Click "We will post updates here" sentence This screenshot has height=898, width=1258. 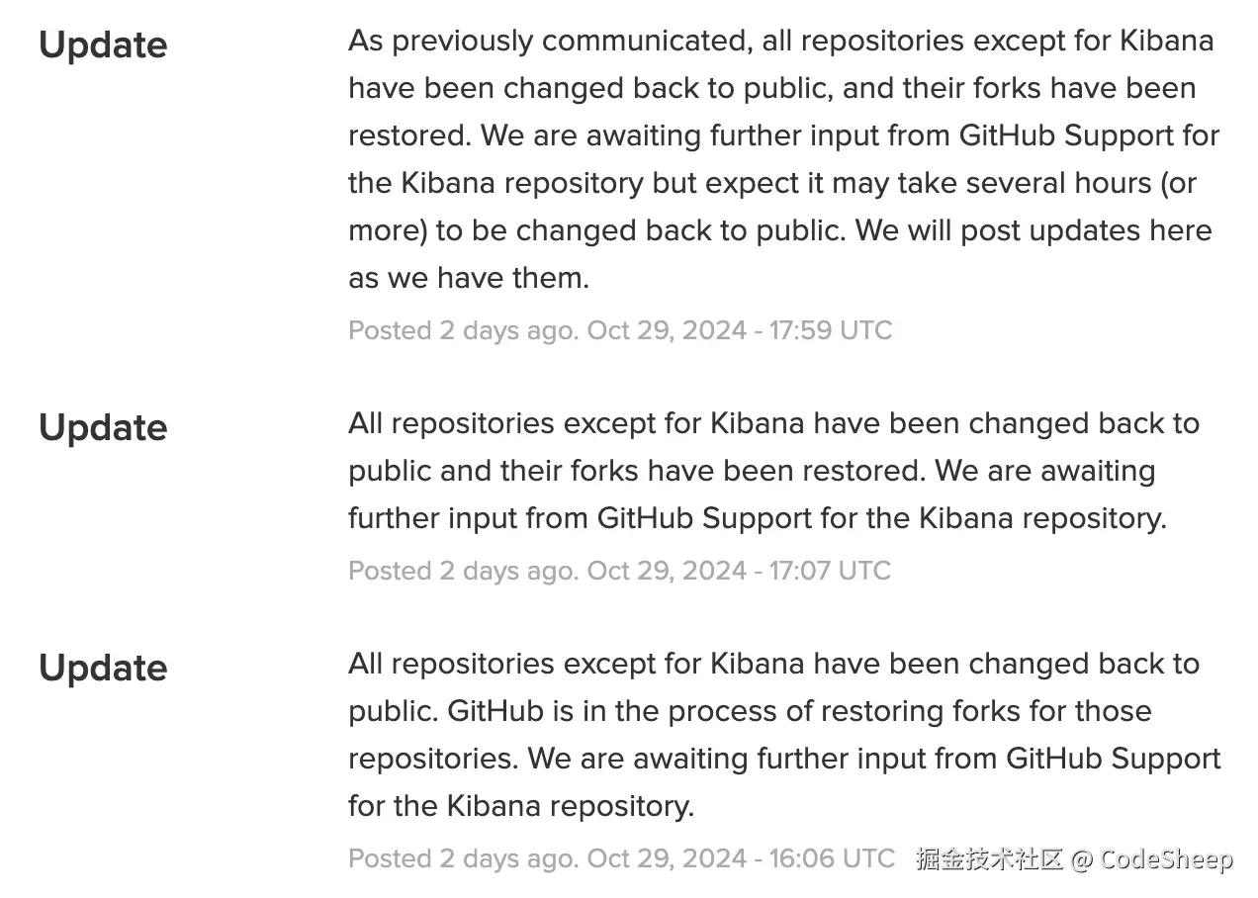point(1033,230)
